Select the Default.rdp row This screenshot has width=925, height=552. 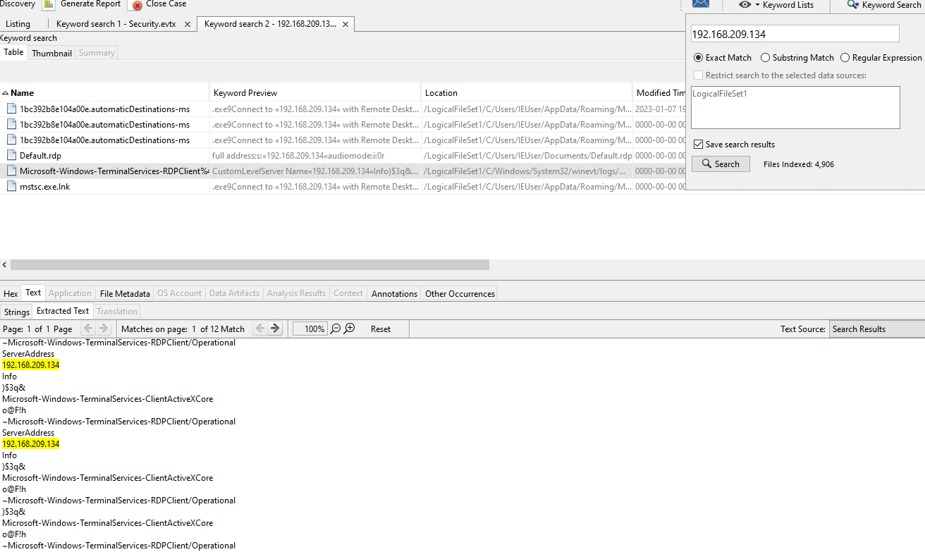[343, 156]
